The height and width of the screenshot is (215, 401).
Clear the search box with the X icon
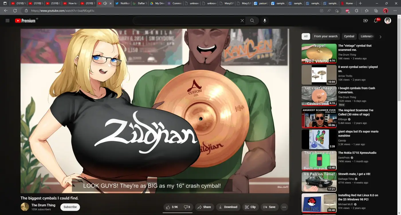click(x=242, y=21)
